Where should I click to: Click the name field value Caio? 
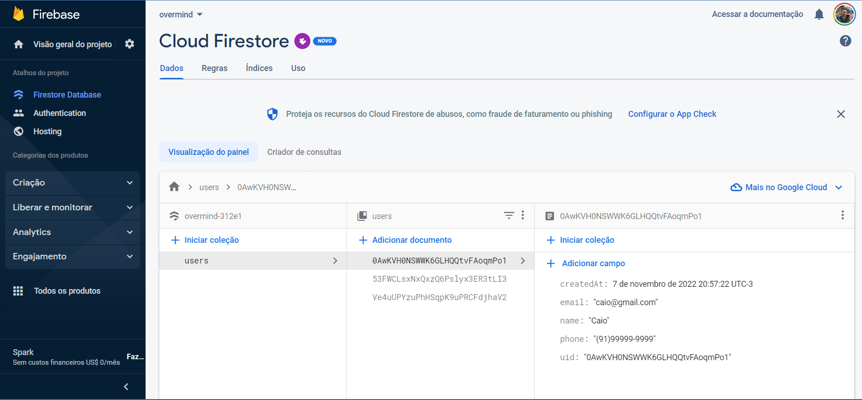[599, 321]
